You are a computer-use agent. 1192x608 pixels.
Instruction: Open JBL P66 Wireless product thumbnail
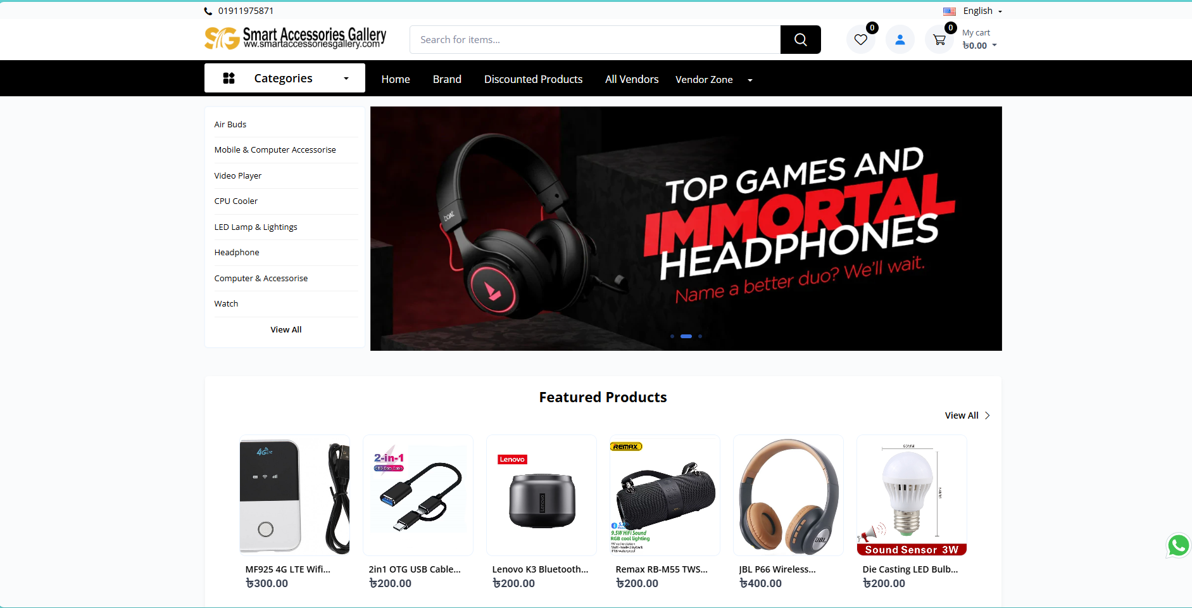(x=788, y=495)
